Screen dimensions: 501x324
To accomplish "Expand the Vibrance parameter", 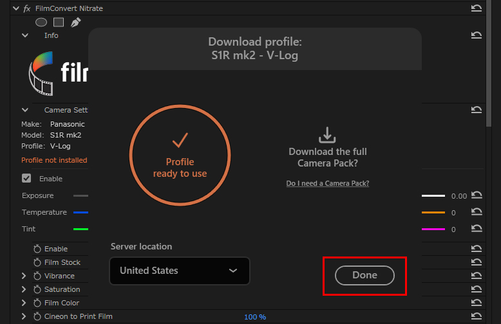I will click(x=24, y=276).
